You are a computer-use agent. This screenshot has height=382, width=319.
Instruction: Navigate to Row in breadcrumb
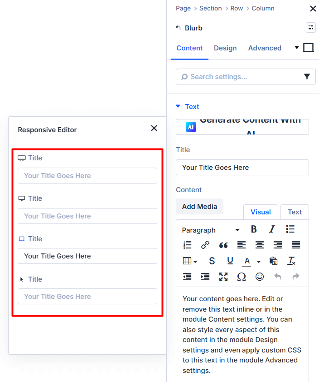pyautogui.click(x=237, y=8)
